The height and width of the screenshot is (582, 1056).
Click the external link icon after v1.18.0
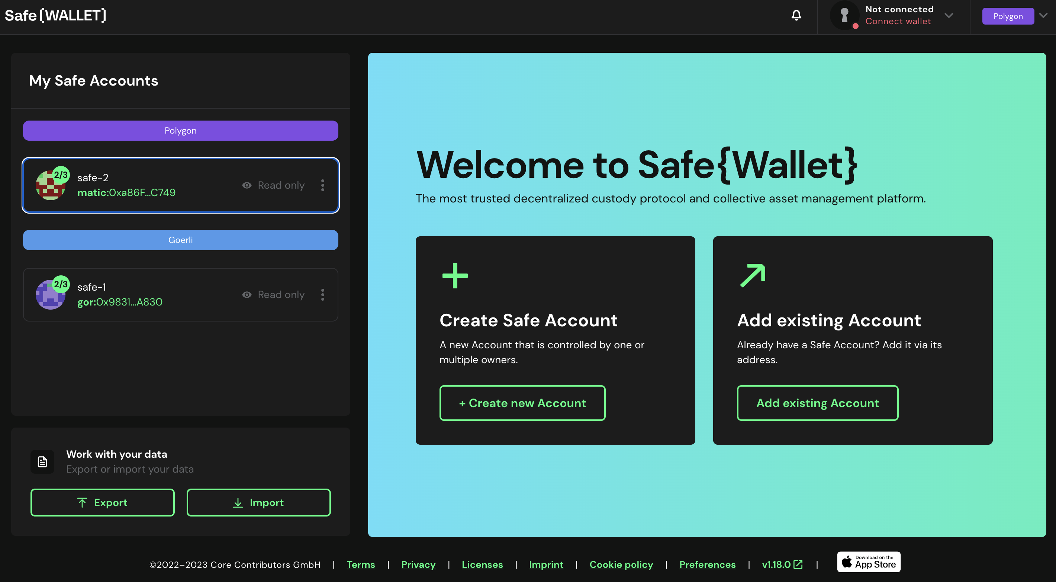click(798, 565)
